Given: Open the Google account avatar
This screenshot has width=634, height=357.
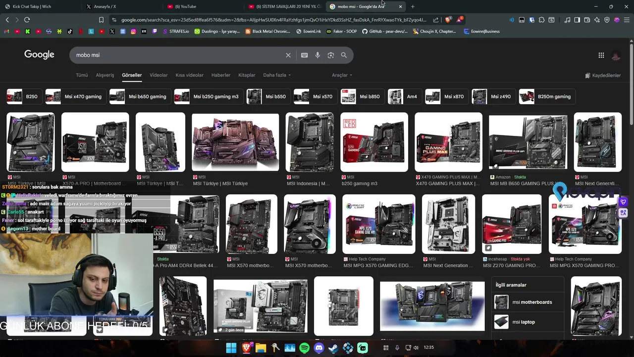Looking at the screenshot, I should (616, 56).
